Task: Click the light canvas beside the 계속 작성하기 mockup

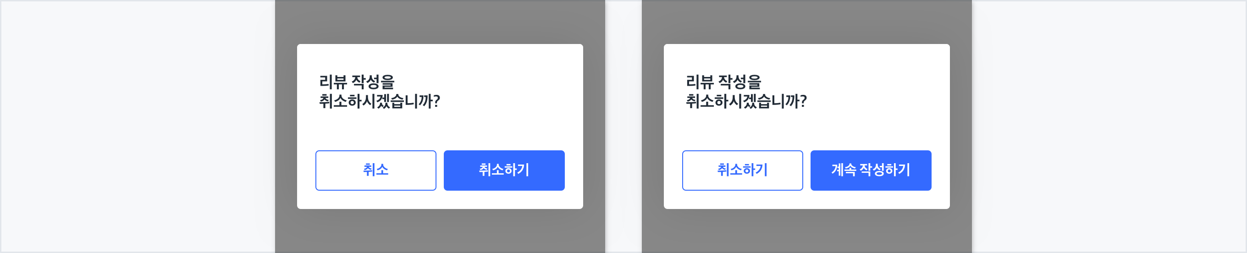Action: click(1109, 126)
